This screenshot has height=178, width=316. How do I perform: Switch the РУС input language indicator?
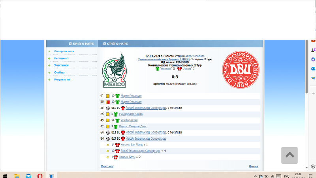(x=286, y=176)
